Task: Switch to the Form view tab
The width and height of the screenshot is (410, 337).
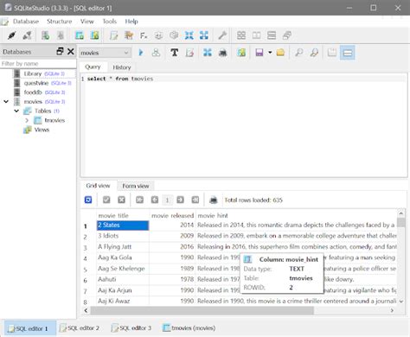Action: click(136, 186)
